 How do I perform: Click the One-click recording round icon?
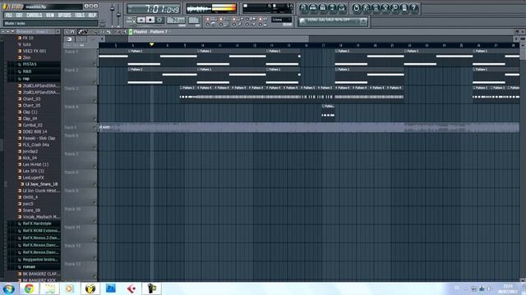point(394,7)
